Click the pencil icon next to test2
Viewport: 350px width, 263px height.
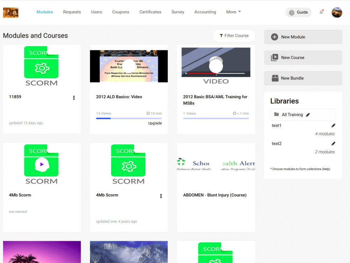333,143
